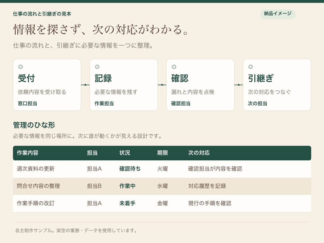Screen dimensions: 324x243
Task: Click the 管理のひな形 heading
Action: tap(34, 125)
